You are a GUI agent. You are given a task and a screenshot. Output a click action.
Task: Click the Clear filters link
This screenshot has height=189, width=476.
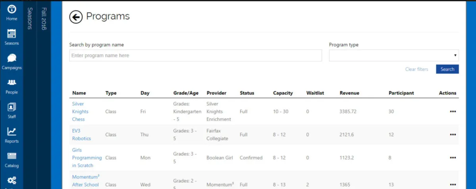416,69
